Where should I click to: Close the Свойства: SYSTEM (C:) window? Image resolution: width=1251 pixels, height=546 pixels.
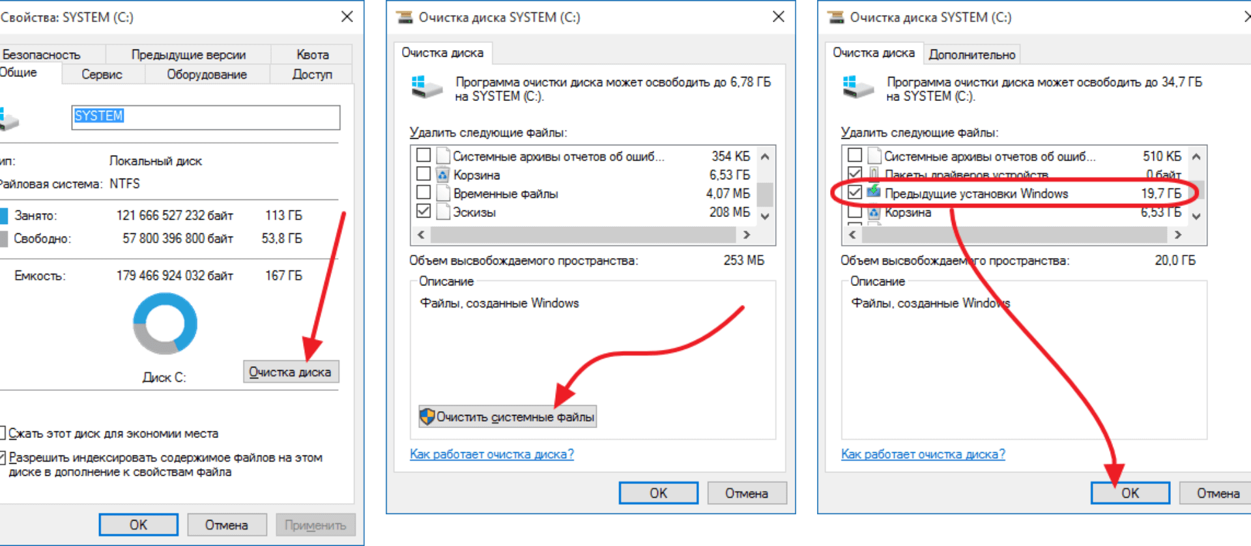(x=347, y=17)
